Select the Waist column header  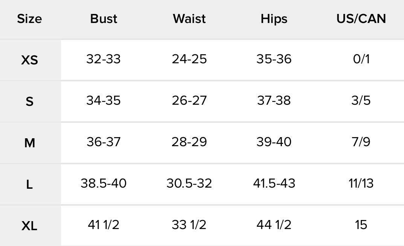point(189,19)
